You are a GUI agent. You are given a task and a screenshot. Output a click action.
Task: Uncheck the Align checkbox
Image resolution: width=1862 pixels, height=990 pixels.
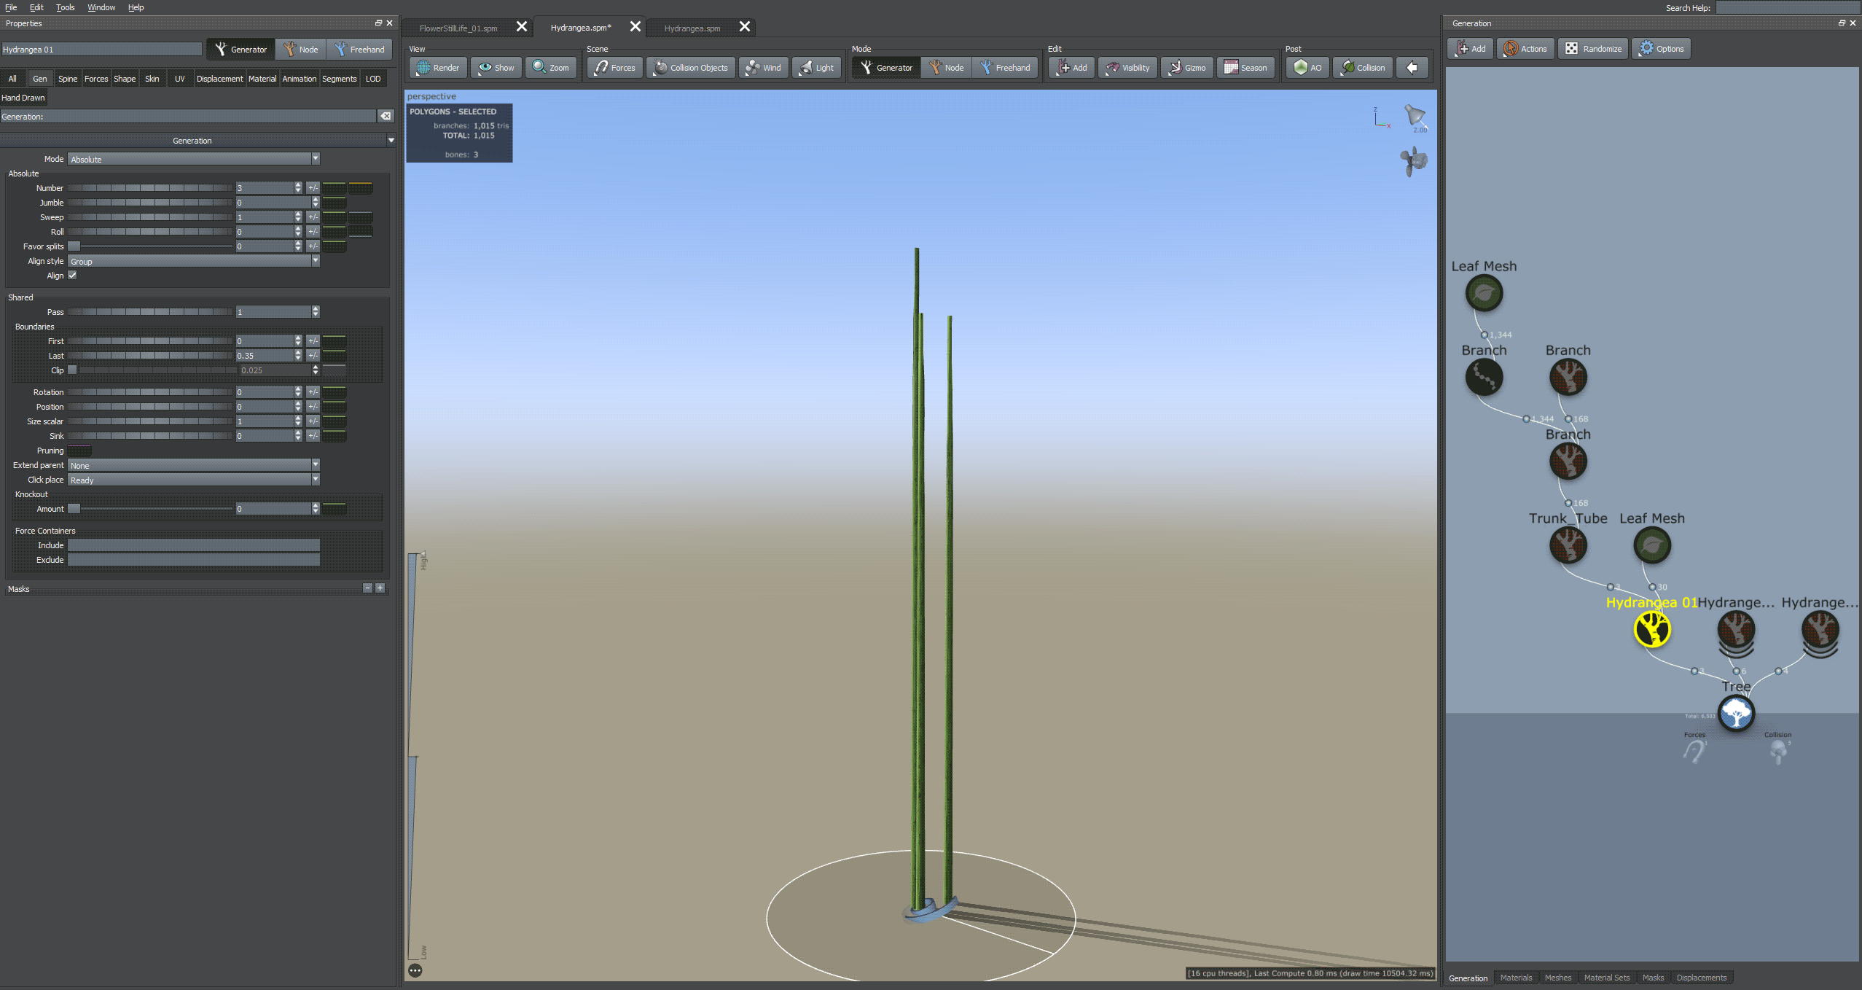[72, 276]
